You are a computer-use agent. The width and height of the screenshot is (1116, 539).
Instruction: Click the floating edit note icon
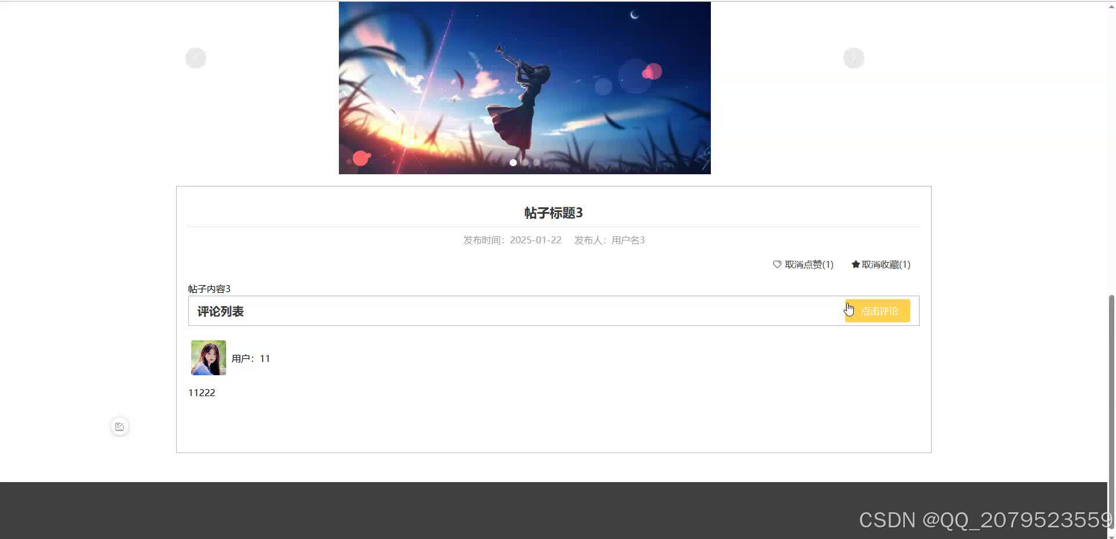pos(120,427)
